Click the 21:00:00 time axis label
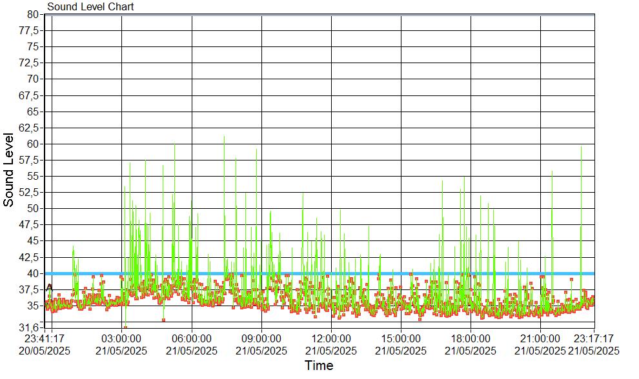The height and width of the screenshot is (379, 639). (x=540, y=339)
